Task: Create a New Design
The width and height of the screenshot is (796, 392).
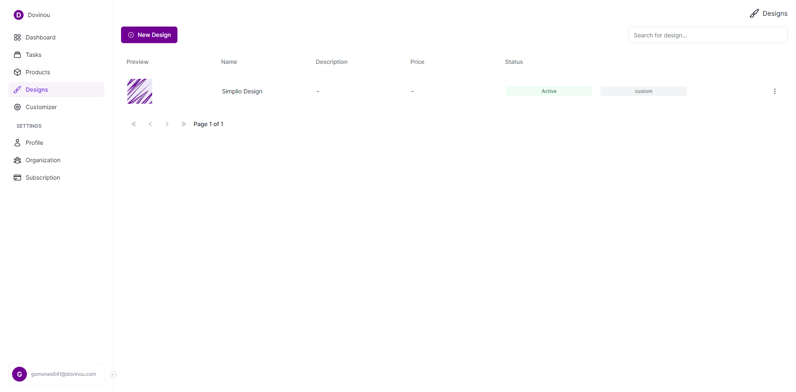Action: [x=149, y=35]
